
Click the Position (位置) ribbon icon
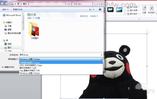click(144, 8)
